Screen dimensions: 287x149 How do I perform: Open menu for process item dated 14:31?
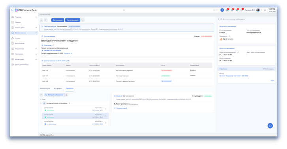(106, 109)
